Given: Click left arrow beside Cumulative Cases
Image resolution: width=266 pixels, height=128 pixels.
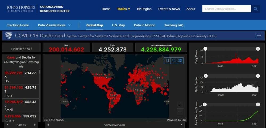Looking at the screenshot, I should (48, 125).
